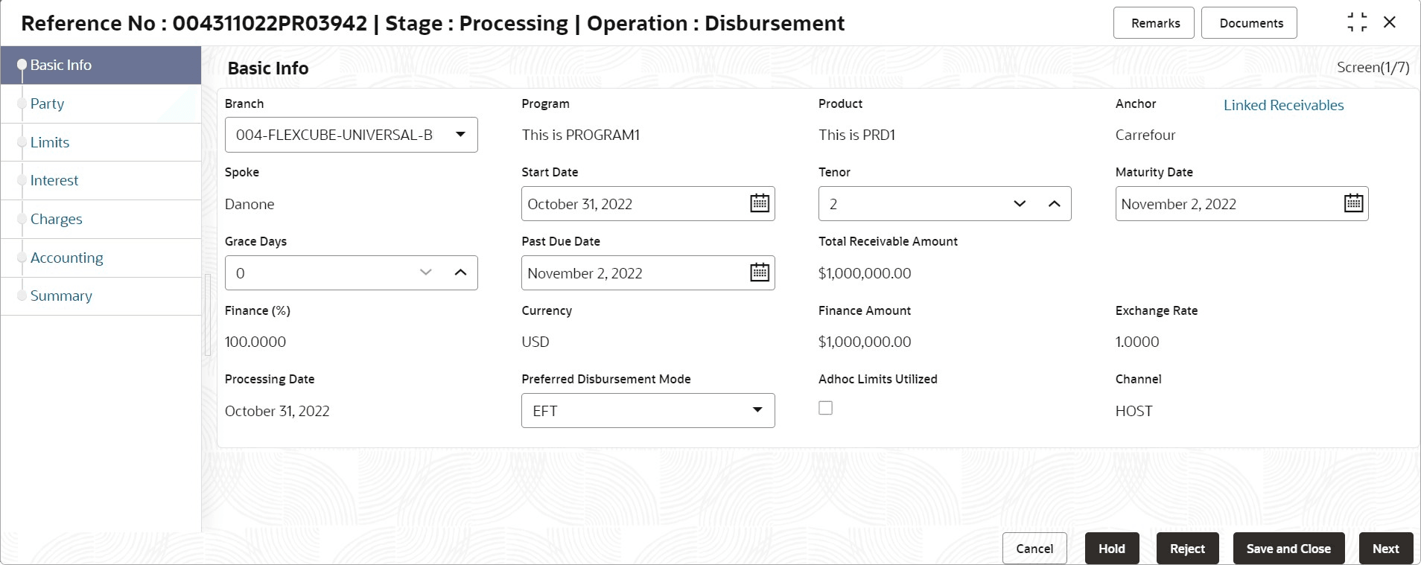Tick the Adhoc Limits Utilized checkbox
Screen dimensions: 1421x565
[825, 408]
